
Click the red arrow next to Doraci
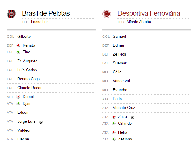click(18, 97)
